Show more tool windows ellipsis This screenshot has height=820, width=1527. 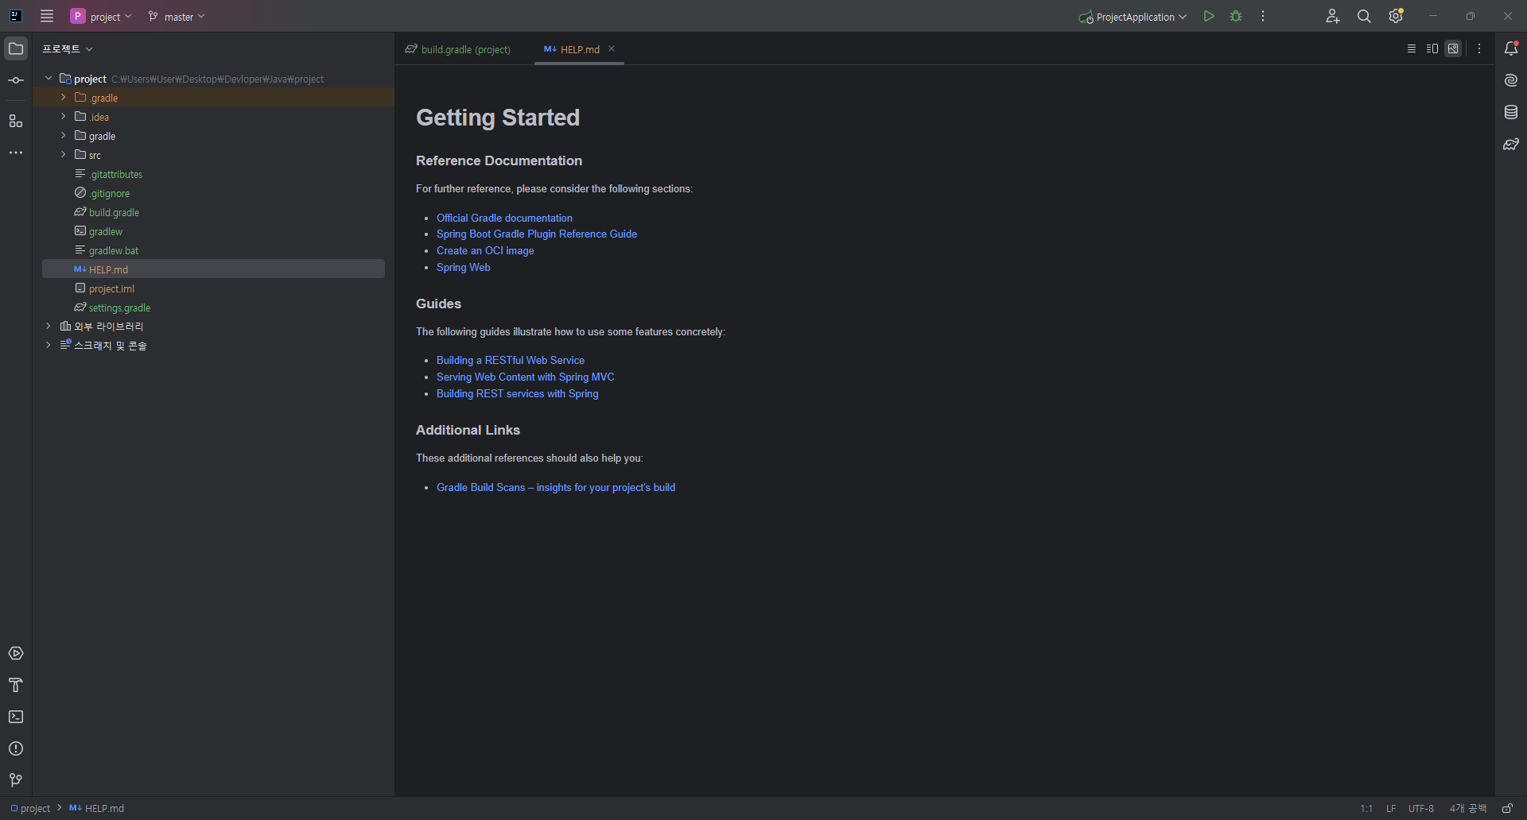point(16,153)
